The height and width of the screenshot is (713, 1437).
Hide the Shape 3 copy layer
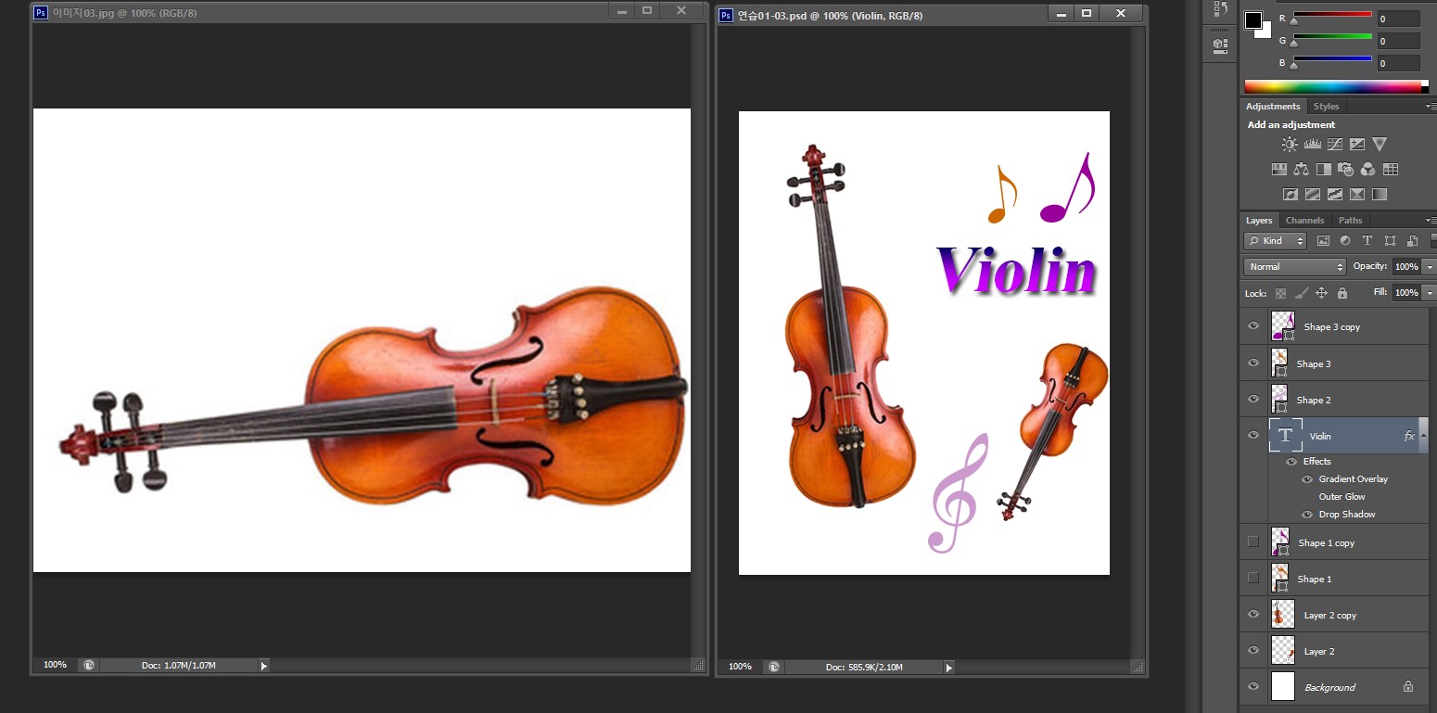pyautogui.click(x=1253, y=326)
